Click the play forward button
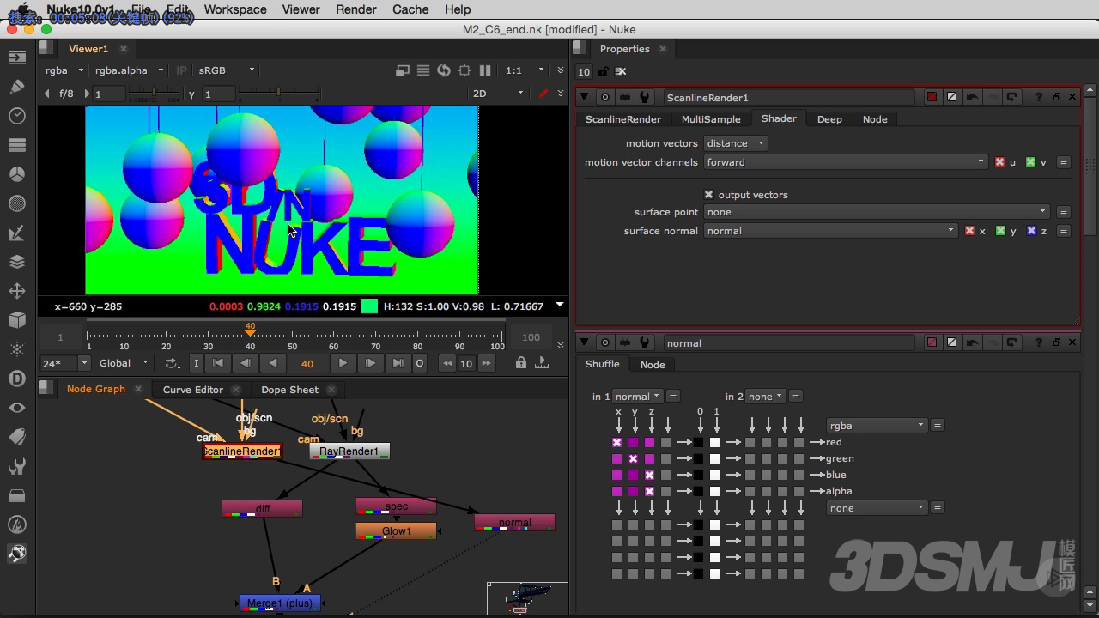1099x618 pixels. coord(343,363)
